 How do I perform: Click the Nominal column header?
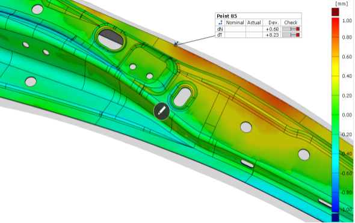(x=235, y=23)
